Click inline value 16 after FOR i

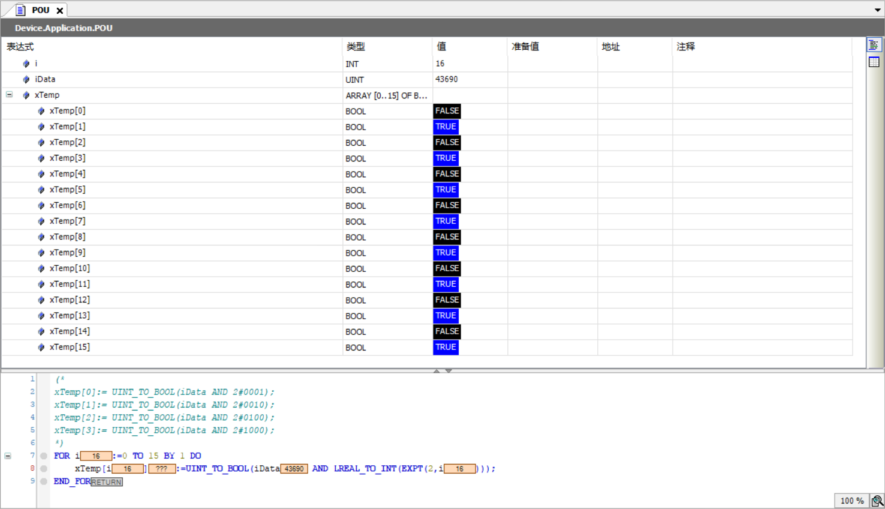tap(96, 456)
